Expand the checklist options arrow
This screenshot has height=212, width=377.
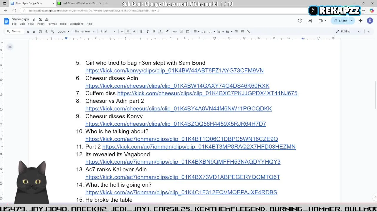click(x=214, y=32)
